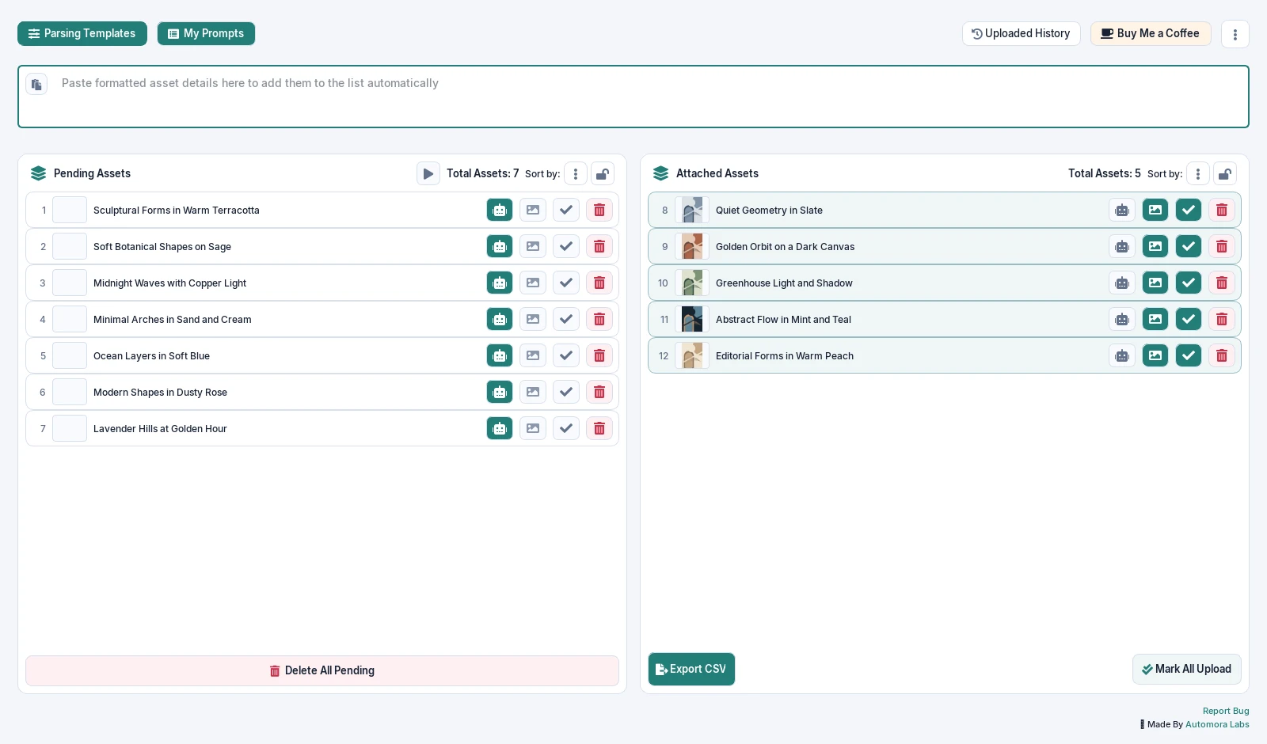Open Automora Labs link
The height and width of the screenshot is (744, 1267).
[x=1217, y=724]
